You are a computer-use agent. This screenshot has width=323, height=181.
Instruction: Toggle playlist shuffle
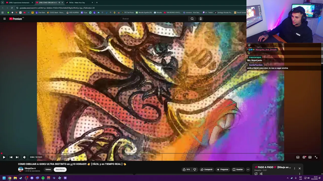[x=261, y=174]
